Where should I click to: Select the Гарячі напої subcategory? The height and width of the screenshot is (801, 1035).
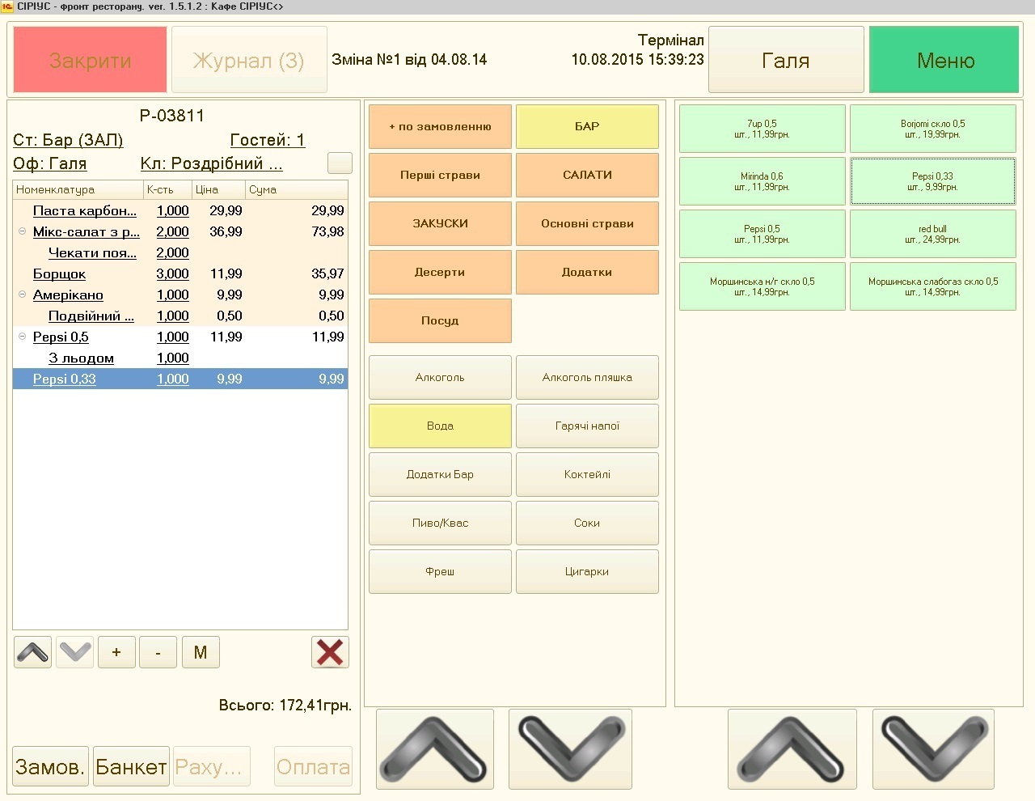tap(587, 426)
